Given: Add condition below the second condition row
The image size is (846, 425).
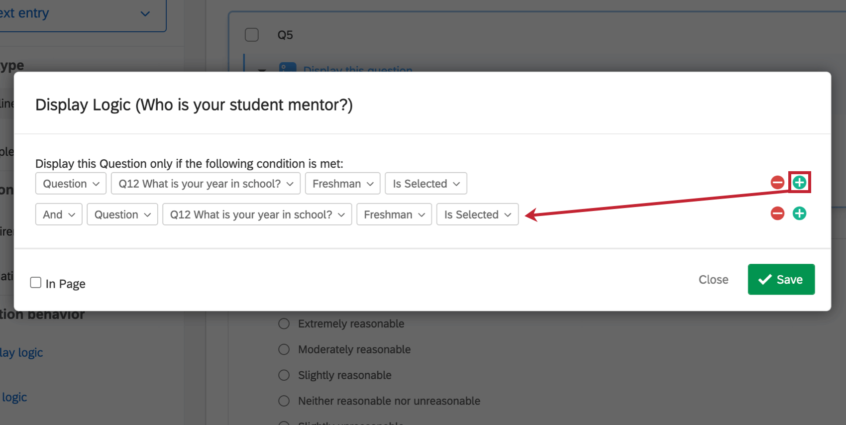Looking at the screenshot, I should pyautogui.click(x=799, y=213).
